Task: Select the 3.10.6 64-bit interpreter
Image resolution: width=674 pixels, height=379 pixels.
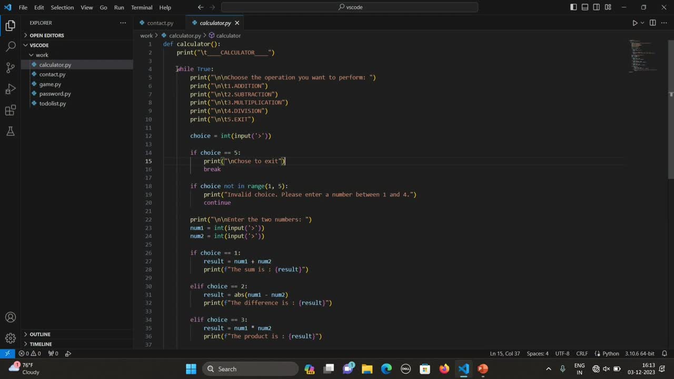Action: [640, 354]
